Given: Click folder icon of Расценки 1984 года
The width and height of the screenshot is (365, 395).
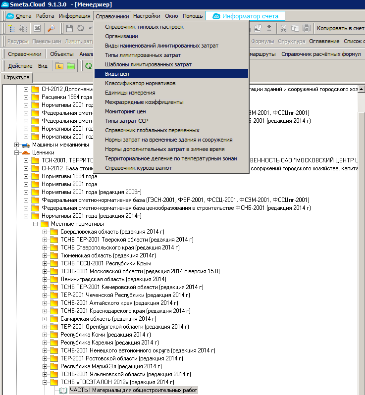Looking at the screenshot, I should [35, 97].
